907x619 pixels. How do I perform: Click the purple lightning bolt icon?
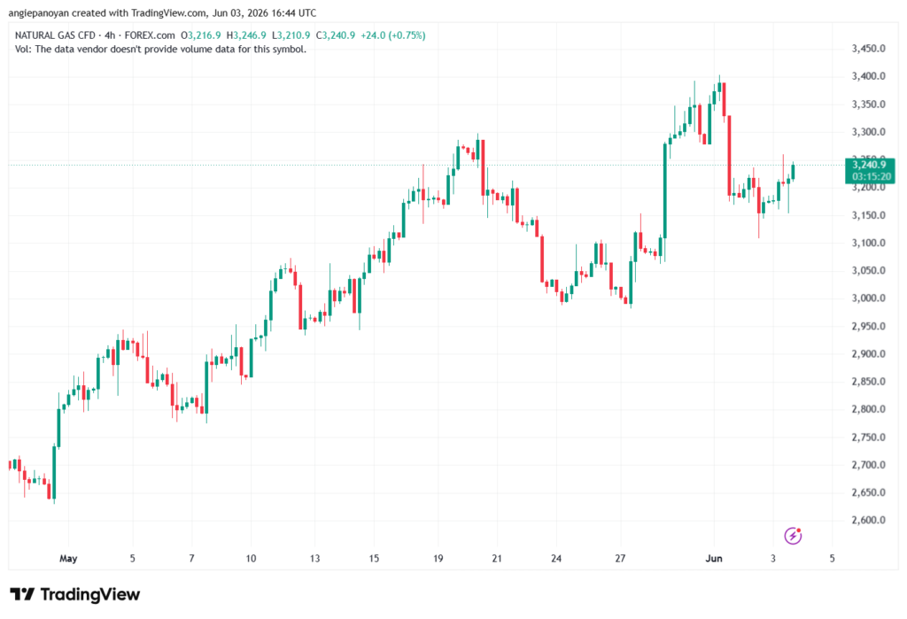(793, 536)
